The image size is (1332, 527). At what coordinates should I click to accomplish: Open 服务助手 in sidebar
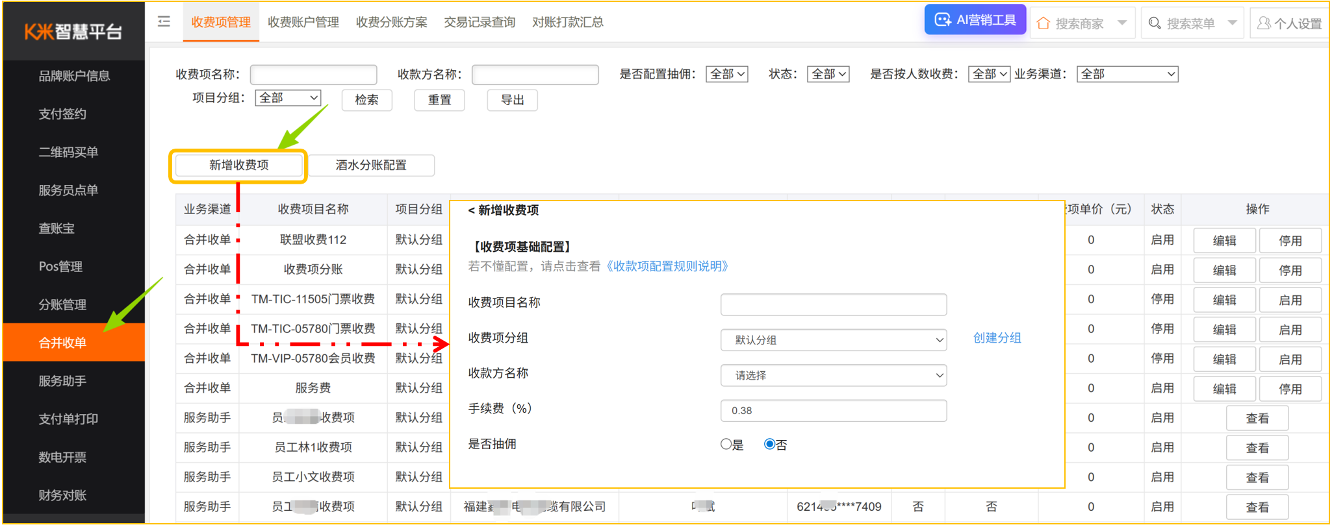click(74, 381)
